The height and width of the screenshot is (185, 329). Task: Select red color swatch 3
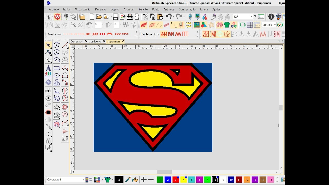pos(176,180)
